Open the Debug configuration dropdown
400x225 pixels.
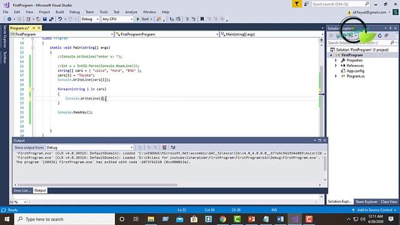(90, 19)
